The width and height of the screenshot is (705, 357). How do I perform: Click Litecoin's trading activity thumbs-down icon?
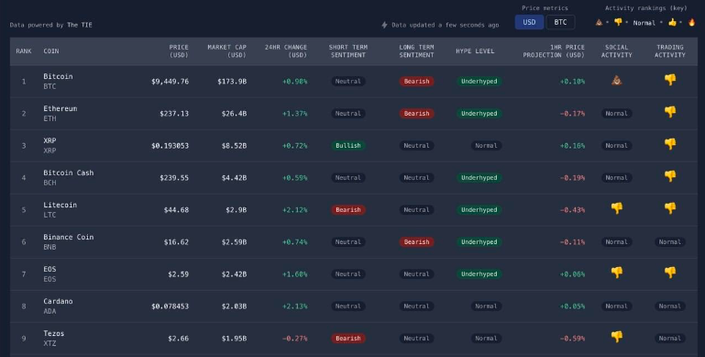[670, 208]
